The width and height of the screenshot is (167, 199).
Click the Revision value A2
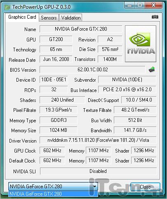(x=110, y=39)
